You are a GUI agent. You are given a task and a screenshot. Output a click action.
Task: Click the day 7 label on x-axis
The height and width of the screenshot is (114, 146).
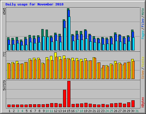point(35,111)
